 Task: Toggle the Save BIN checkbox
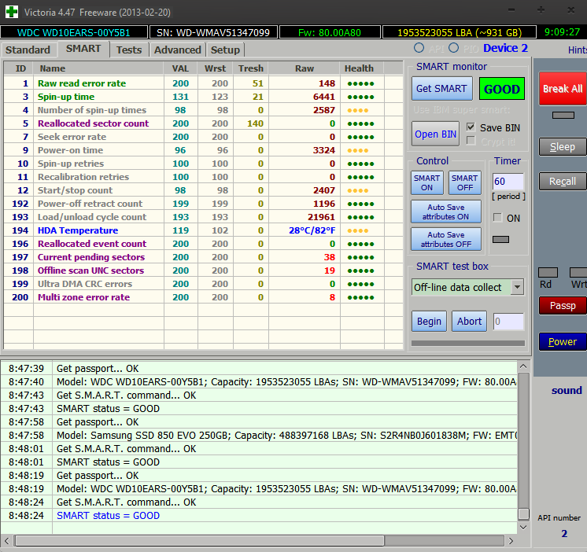click(471, 127)
